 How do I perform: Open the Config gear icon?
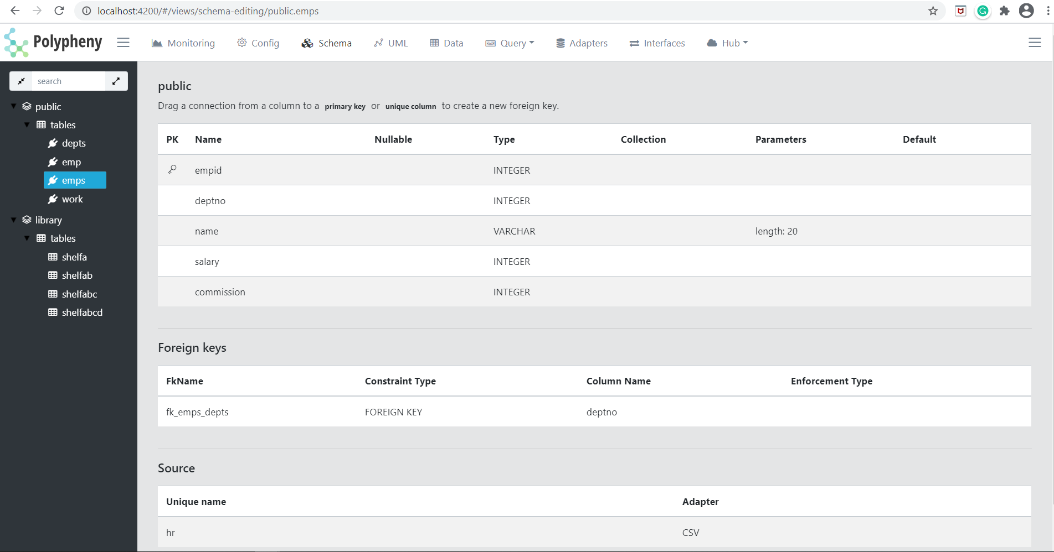[x=241, y=42]
